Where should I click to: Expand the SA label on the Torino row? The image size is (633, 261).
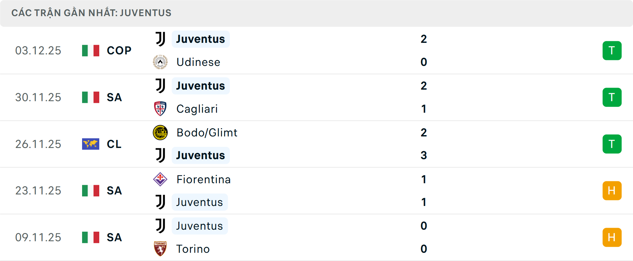tap(114, 237)
